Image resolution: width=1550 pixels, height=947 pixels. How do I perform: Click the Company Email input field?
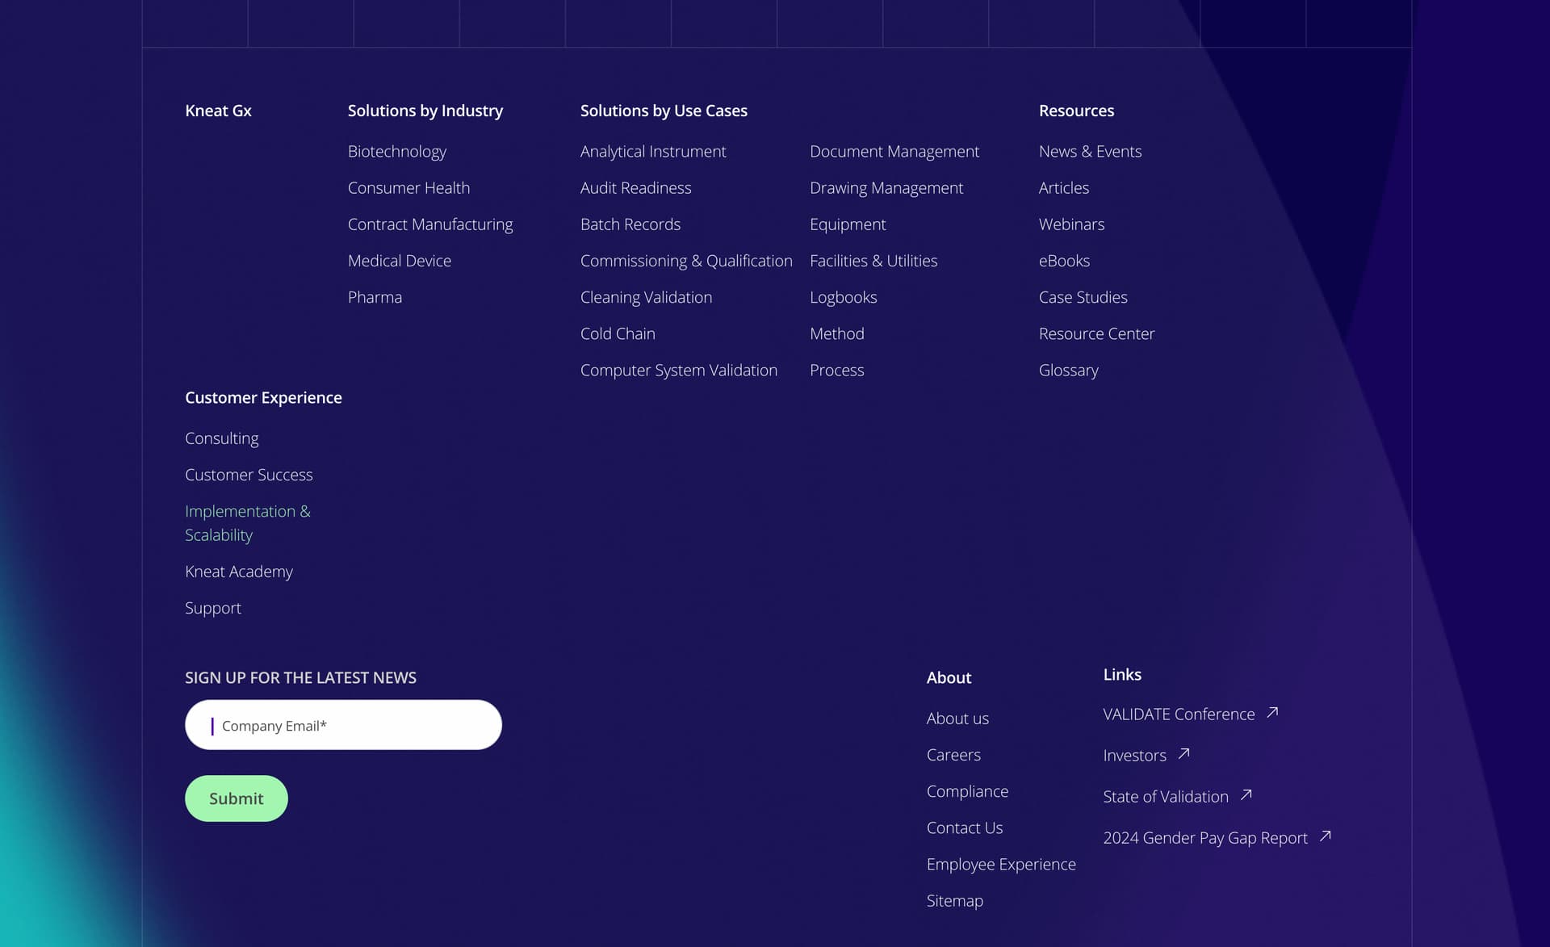tap(343, 725)
